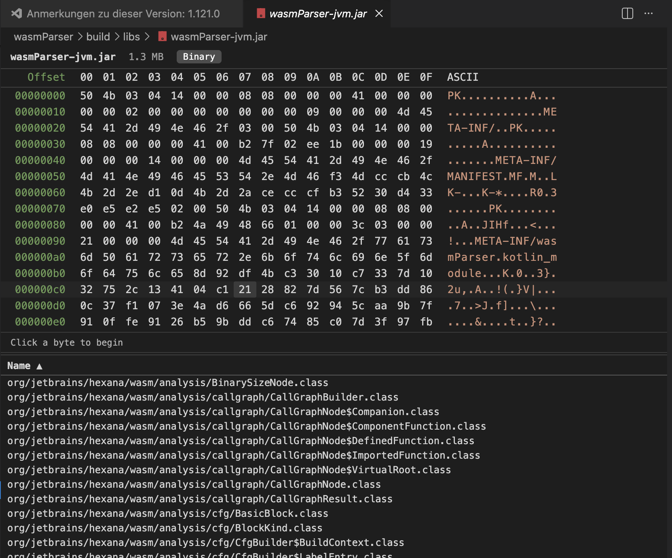Click the split editor layout icon

[x=627, y=13]
